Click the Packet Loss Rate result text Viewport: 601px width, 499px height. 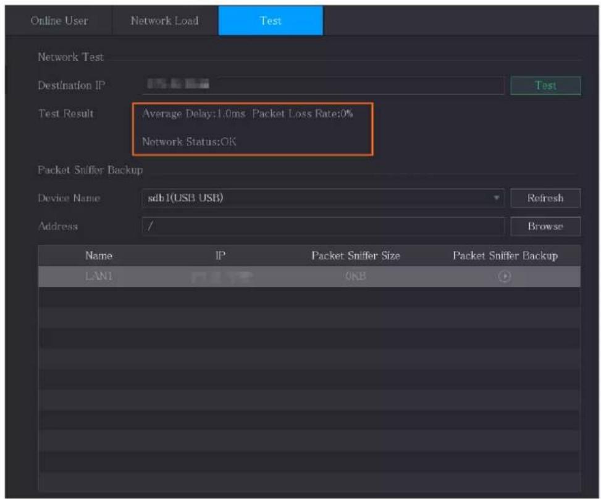(x=303, y=114)
